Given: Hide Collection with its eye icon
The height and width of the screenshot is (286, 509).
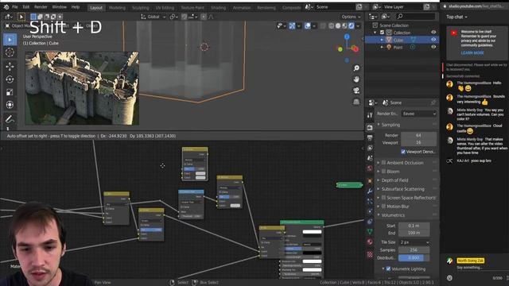Looking at the screenshot, I should tap(433, 33).
